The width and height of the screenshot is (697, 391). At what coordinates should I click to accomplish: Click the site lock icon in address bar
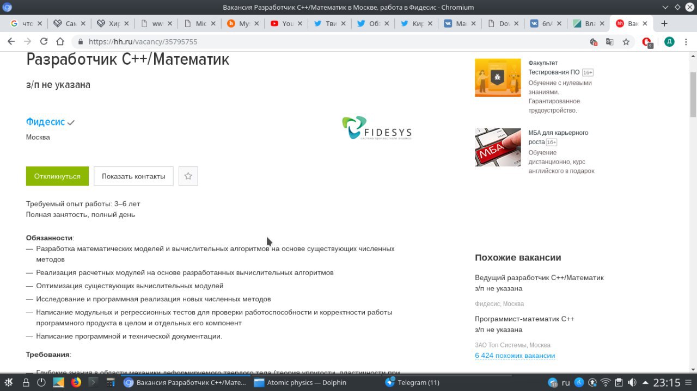point(81,42)
